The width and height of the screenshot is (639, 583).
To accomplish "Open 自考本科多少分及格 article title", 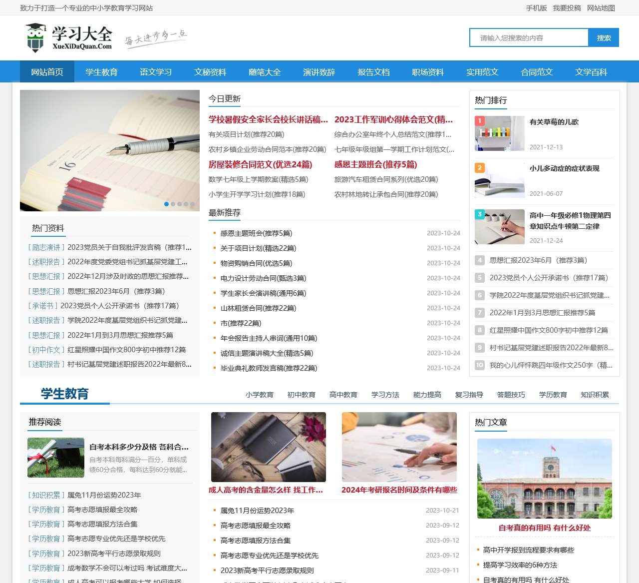I will coord(139,447).
